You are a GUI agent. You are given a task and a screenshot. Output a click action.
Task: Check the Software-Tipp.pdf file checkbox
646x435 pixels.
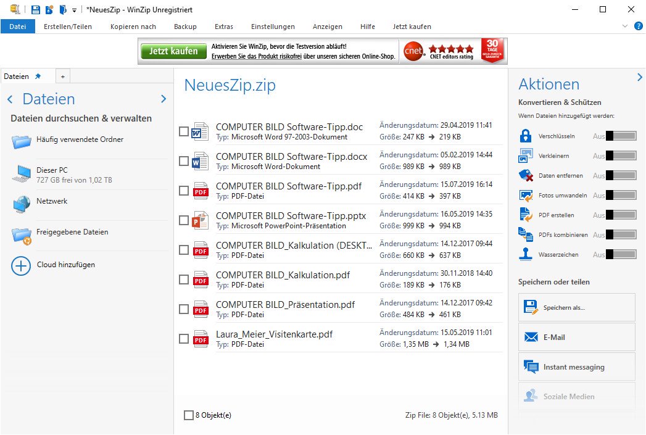184,191
